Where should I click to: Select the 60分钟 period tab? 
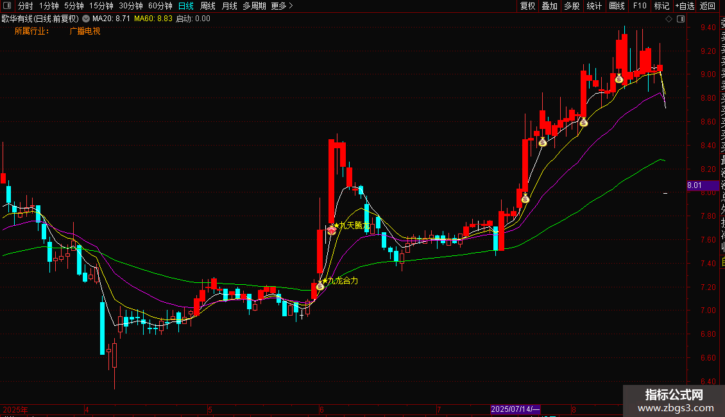160,6
